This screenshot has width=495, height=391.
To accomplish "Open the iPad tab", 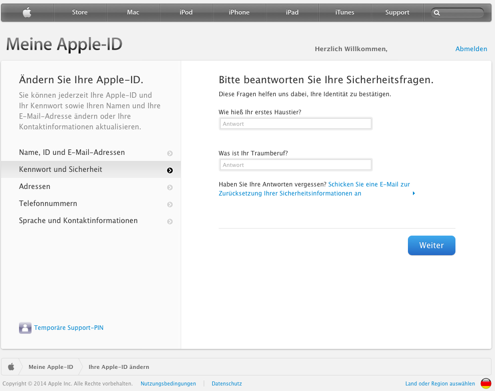I will coord(292,13).
